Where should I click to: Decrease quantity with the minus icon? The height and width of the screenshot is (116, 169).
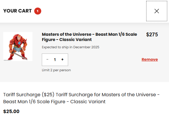coord(47,60)
